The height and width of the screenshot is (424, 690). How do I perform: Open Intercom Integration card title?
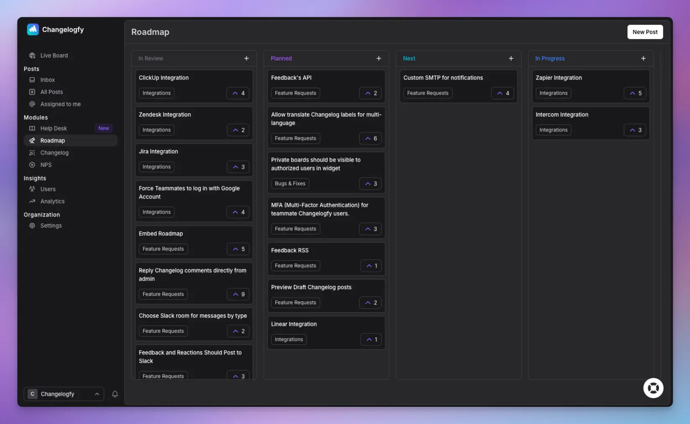(x=562, y=114)
